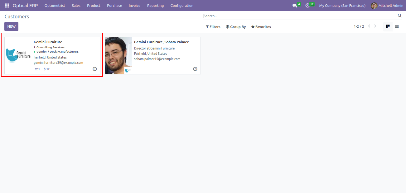
Task: Open the apps grid menu icon
Action: click(7, 6)
